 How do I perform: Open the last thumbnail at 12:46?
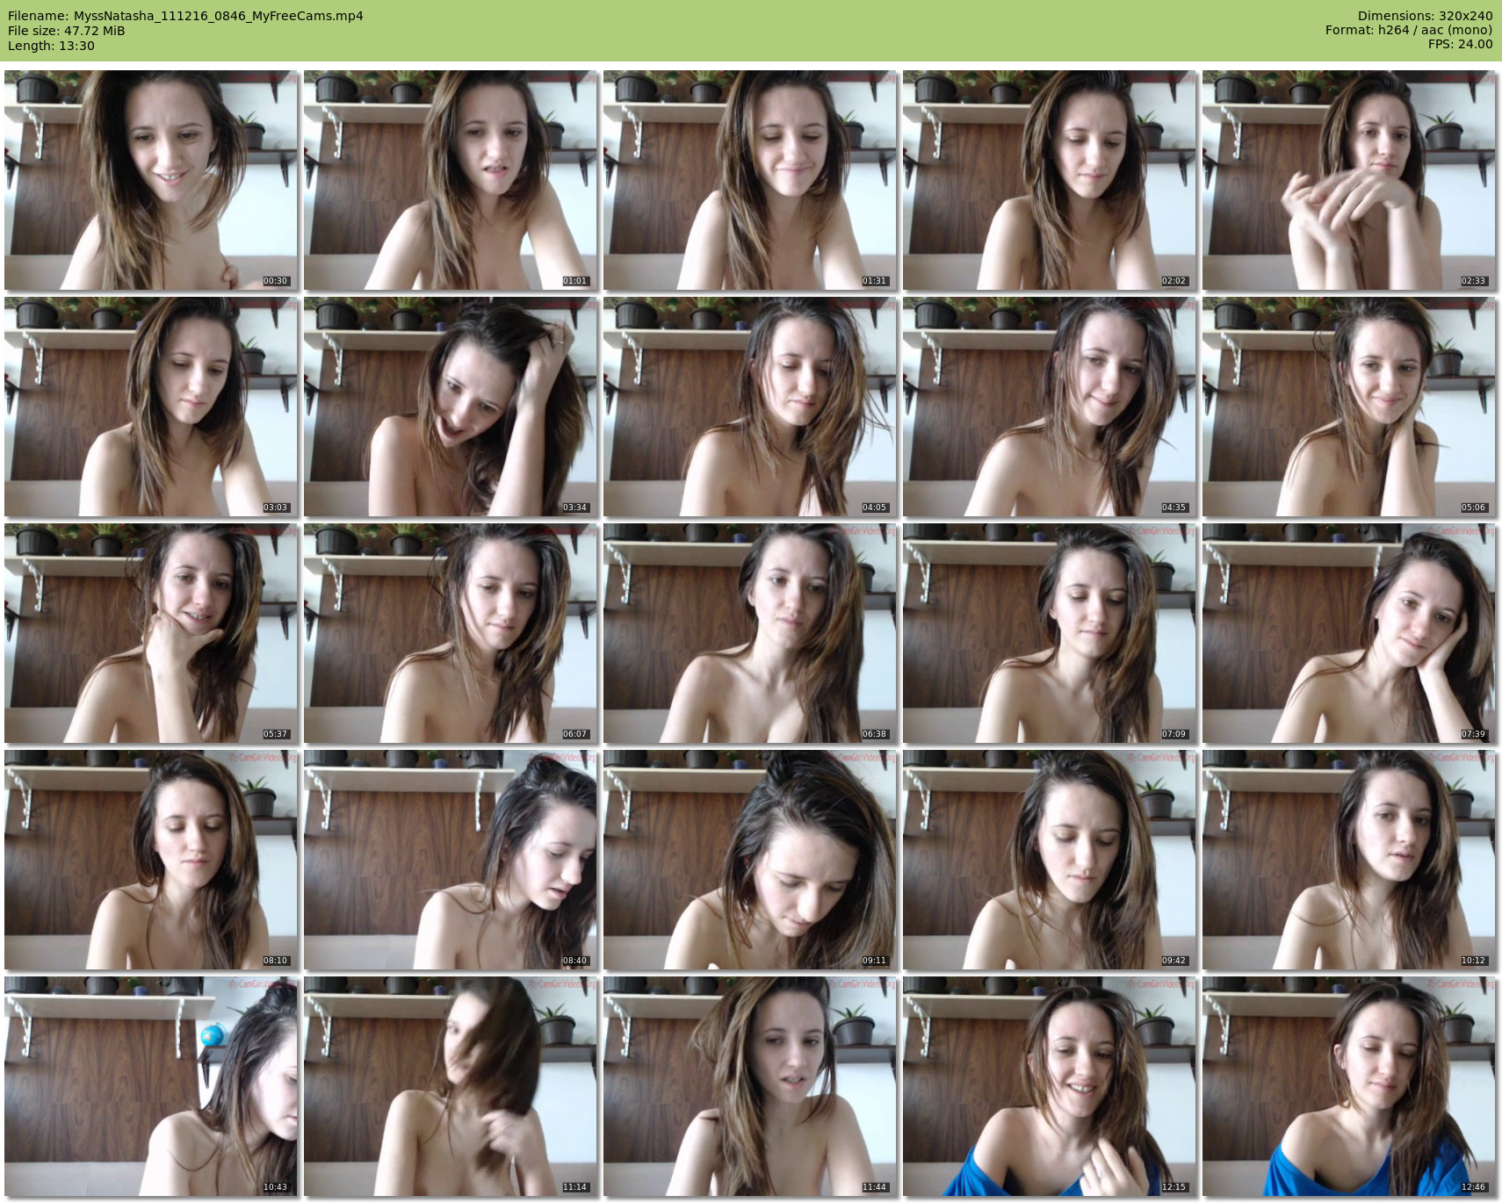1349,1086
